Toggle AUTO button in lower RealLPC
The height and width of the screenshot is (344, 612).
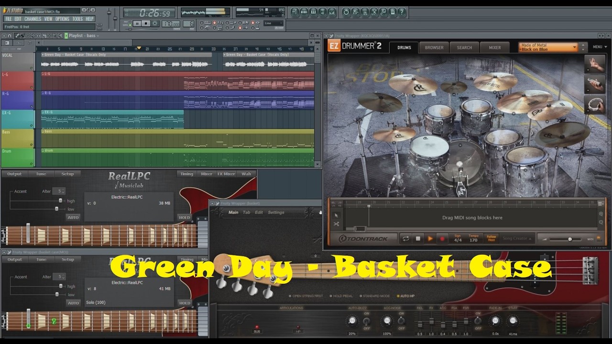(x=73, y=303)
